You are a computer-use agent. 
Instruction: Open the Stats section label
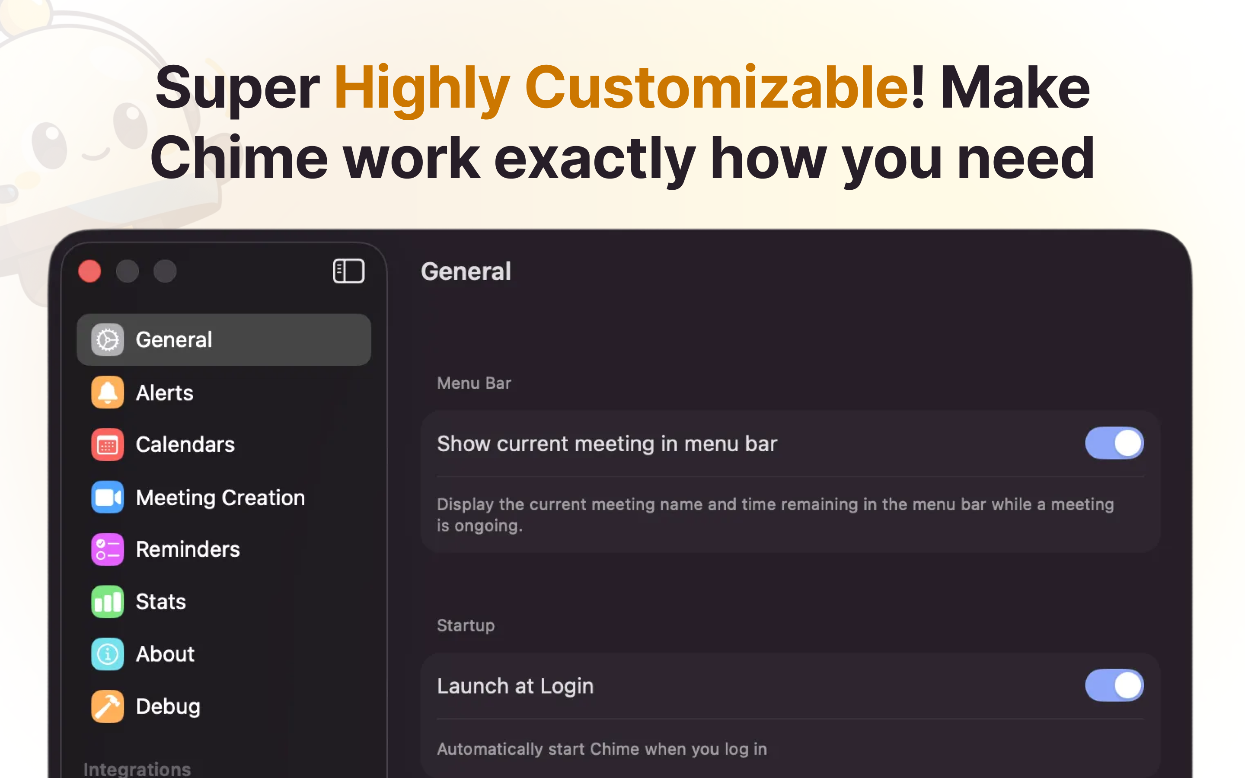pyautogui.click(x=160, y=602)
